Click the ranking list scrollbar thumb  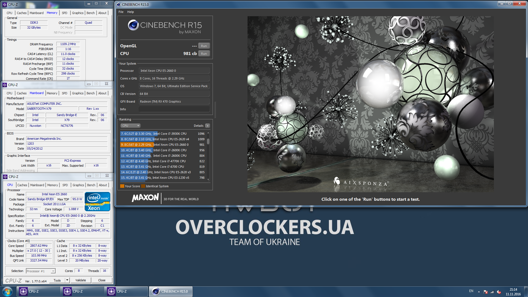(208, 141)
